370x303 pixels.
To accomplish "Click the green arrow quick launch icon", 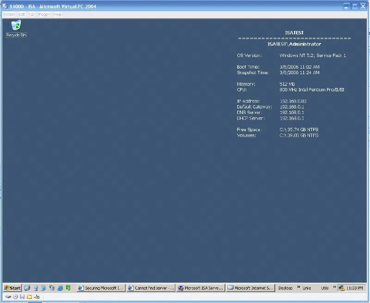I will (x=68, y=288).
